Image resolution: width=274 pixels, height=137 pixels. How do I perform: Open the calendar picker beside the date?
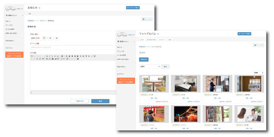[44, 38]
